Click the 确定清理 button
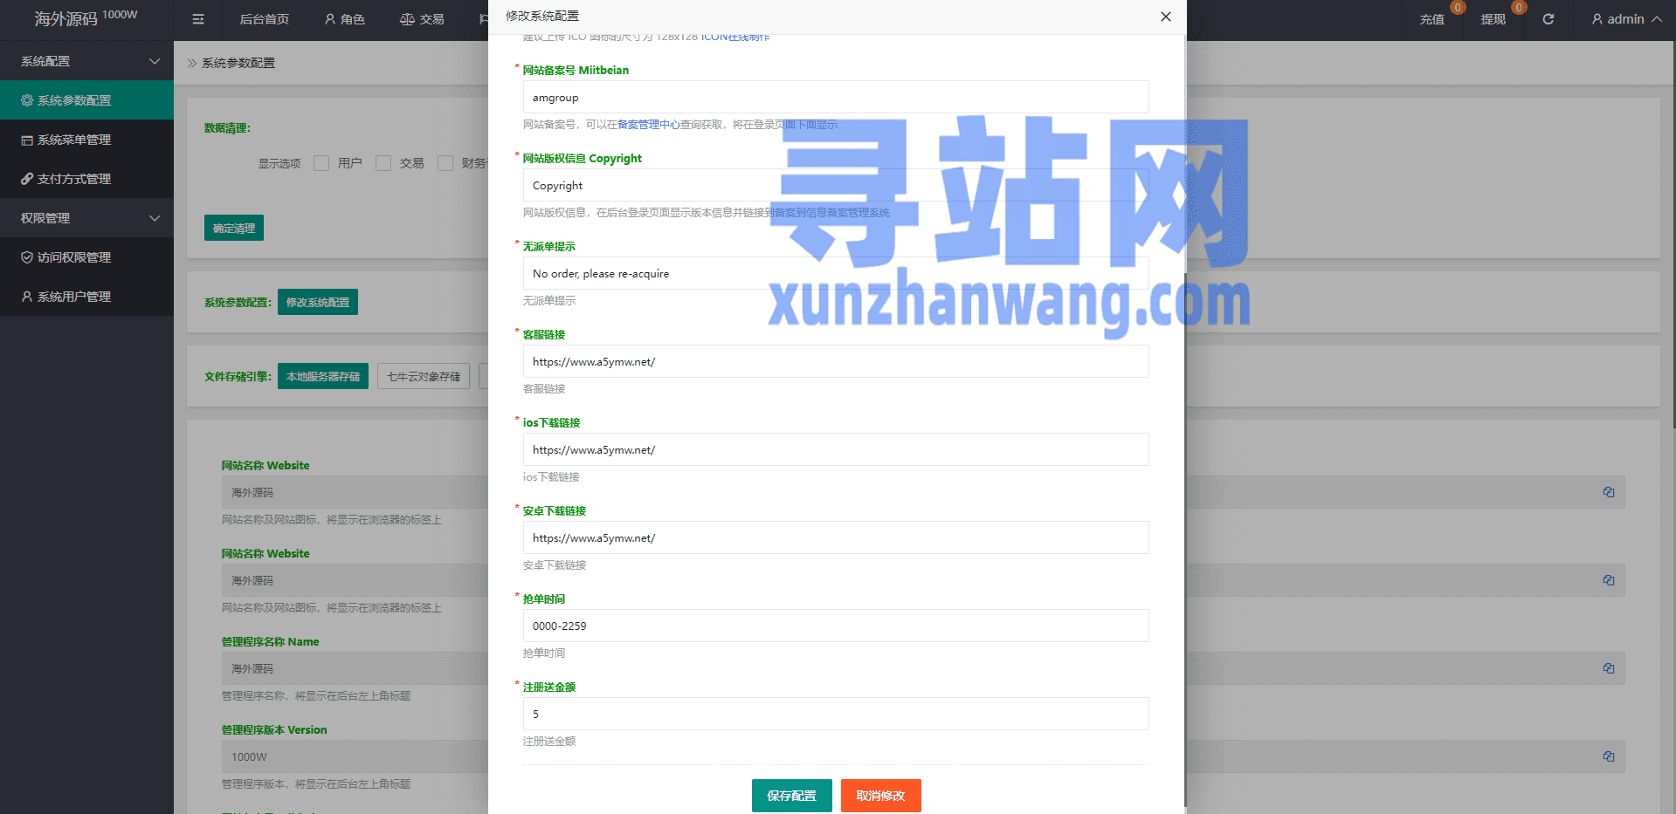 click(x=234, y=228)
